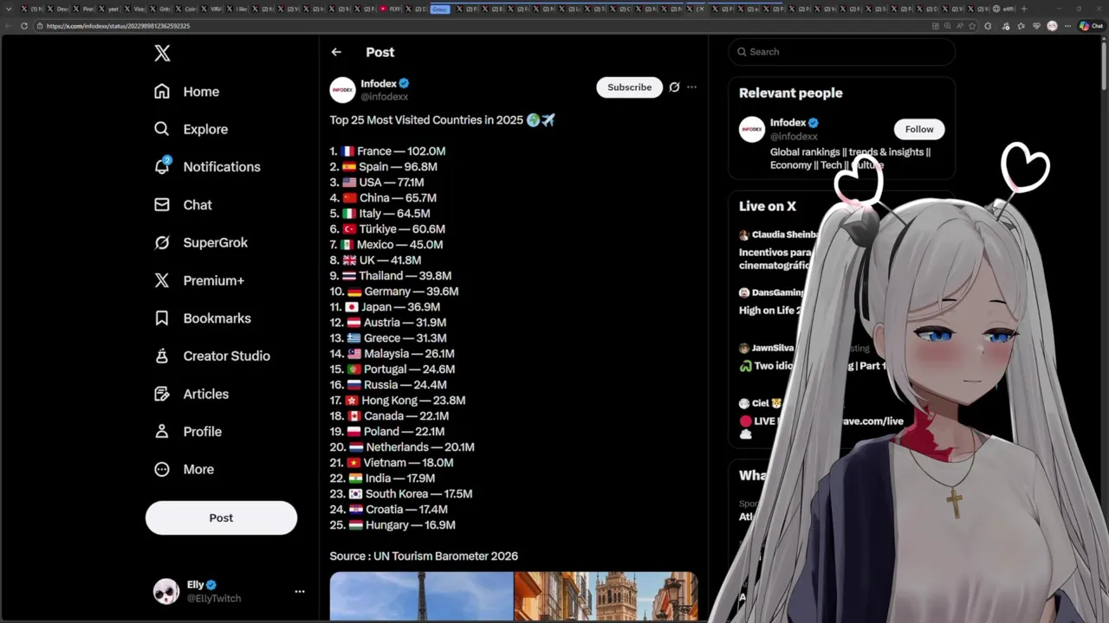Click the '1. France — 102.0M' line
The width and height of the screenshot is (1109, 623).
click(387, 151)
